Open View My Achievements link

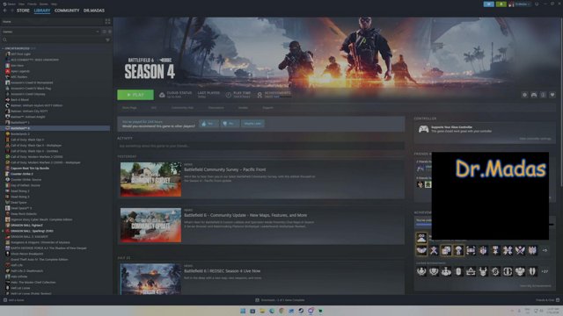(535, 286)
